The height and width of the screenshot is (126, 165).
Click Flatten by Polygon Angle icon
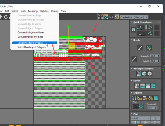click(x=140, y=98)
